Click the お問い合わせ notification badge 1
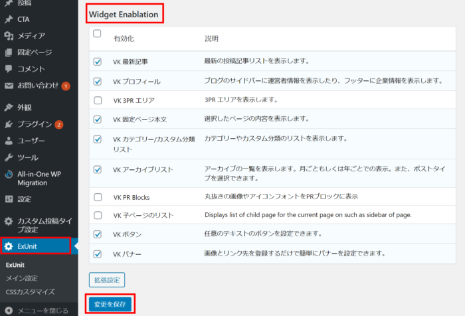 tap(66, 86)
